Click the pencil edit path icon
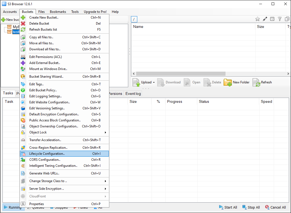 click(x=265, y=19)
